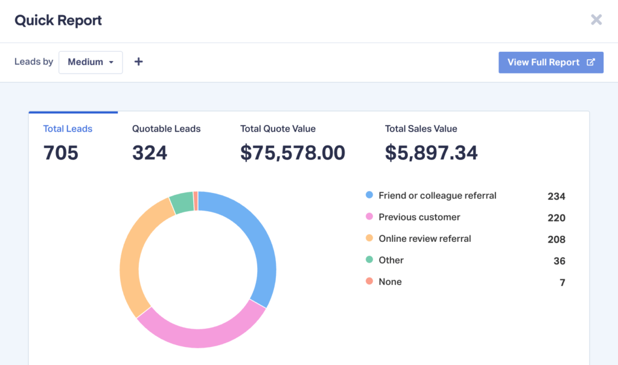Click the Previous customer legend label
618x365 pixels.
point(419,217)
